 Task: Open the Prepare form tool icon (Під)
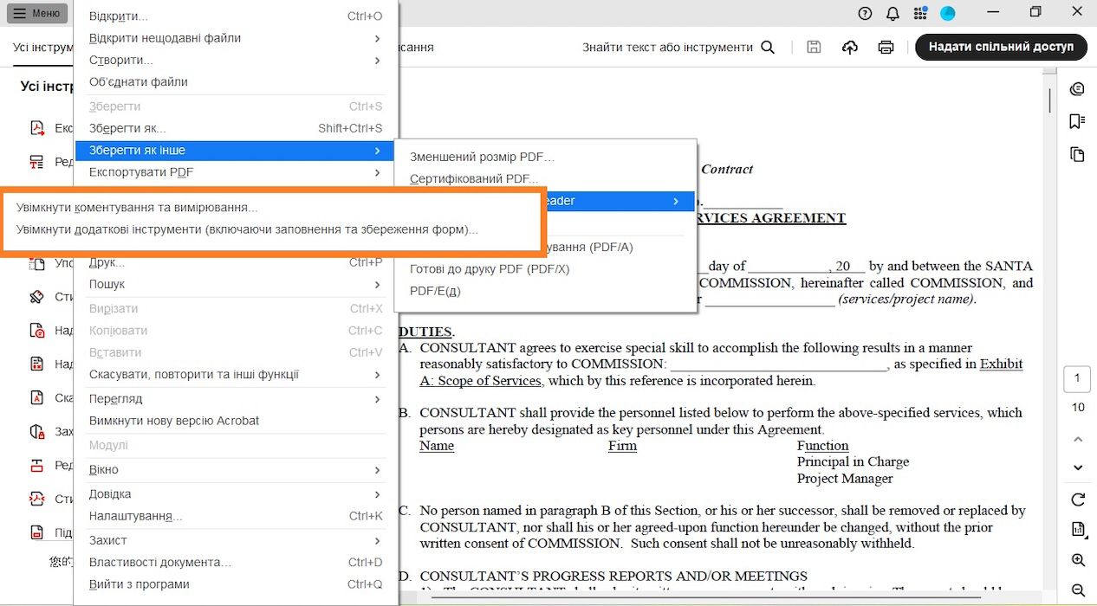37,532
